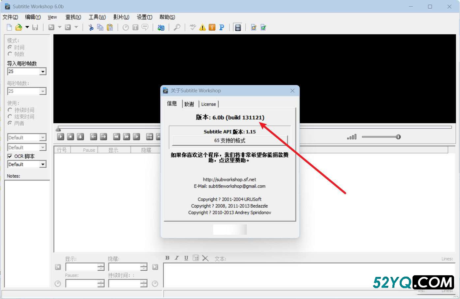This screenshot has height=299, width=460.
Task: Click the Save floppy disk icon
Action: tap(35, 27)
